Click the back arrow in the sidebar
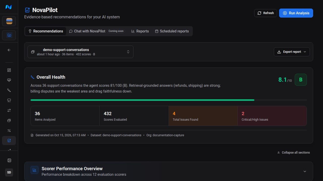Viewport: 323px width, 181px height. (9, 50)
